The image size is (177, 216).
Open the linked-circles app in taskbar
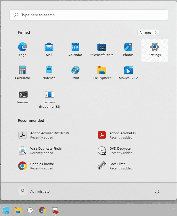(30, 210)
